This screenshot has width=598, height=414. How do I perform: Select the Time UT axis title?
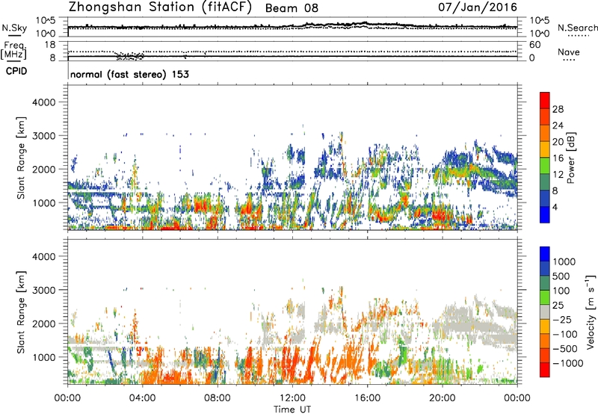292,410
